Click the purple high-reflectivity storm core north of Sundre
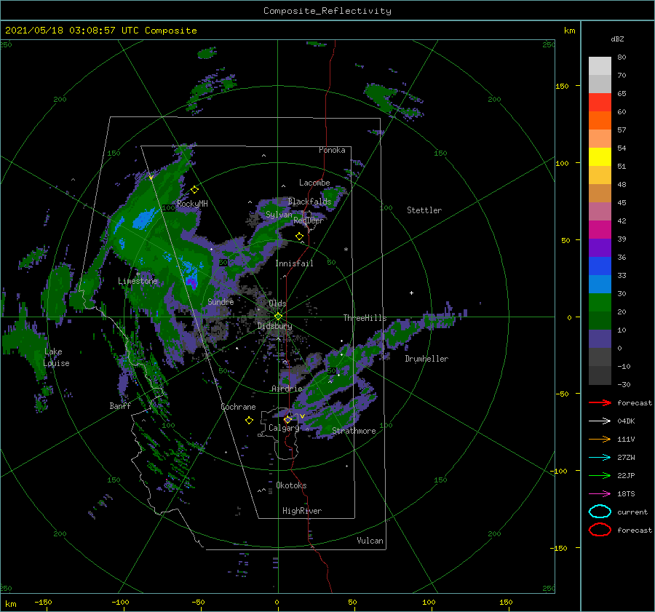Viewport: 655px width, 612px height. [x=191, y=282]
